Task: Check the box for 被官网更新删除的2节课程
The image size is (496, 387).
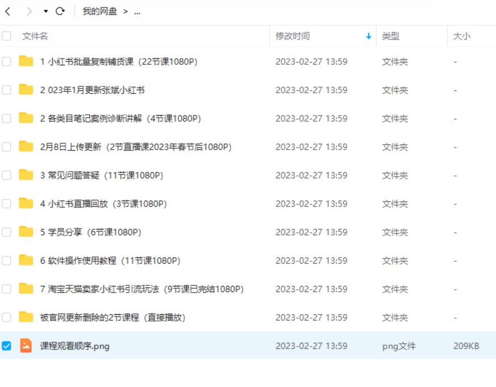Action: (x=6, y=317)
